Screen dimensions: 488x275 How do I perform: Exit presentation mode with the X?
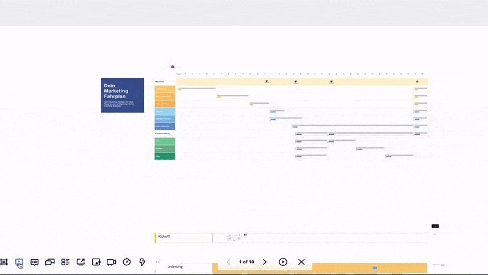[x=301, y=262]
